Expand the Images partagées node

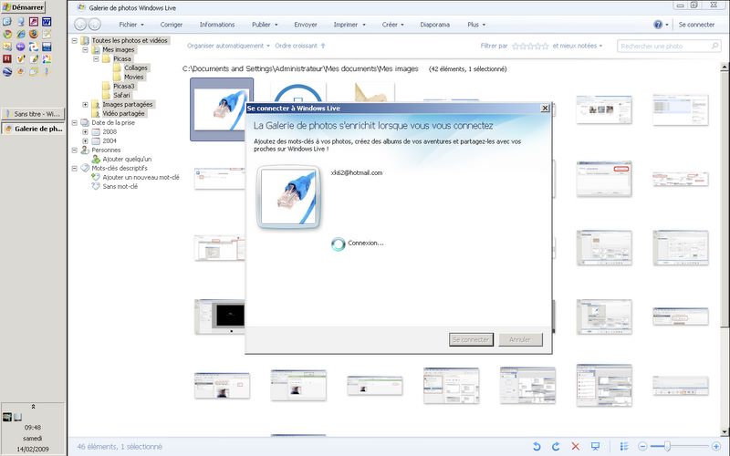pyautogui.click(x=85, y=104)
